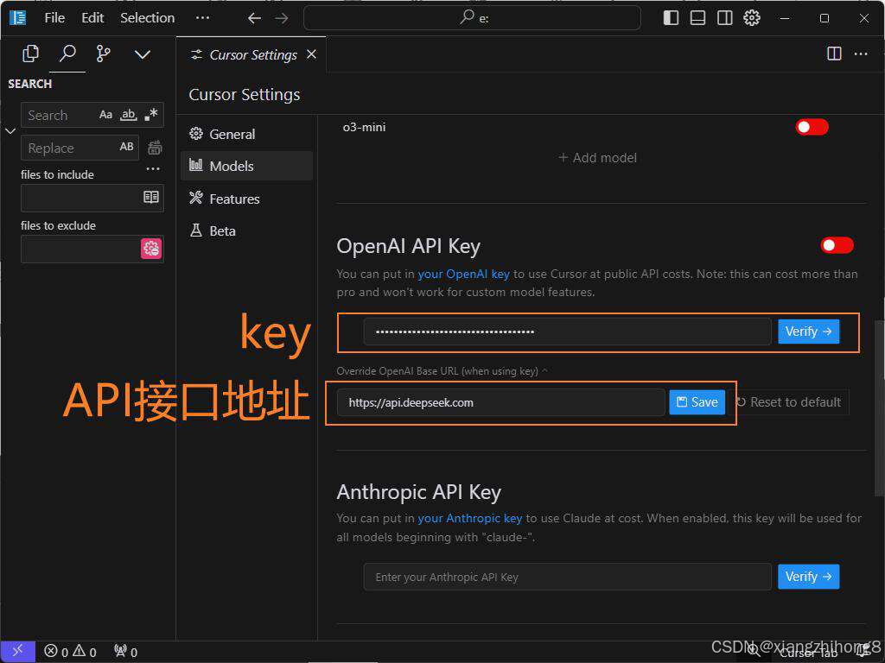The width and height of the screenshot is (885, 663).
Task: Go back with the left arrow
Action: pos(255,19)
